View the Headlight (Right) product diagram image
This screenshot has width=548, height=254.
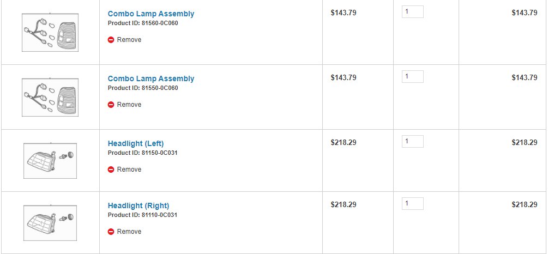[x=50, y=222]
